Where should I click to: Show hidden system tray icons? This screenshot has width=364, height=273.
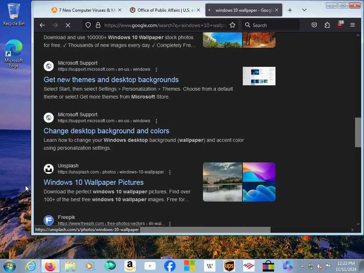coord(302,267)
